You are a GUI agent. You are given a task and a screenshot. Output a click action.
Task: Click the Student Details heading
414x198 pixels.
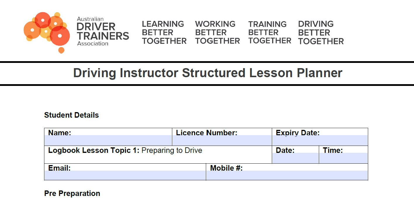72,115
